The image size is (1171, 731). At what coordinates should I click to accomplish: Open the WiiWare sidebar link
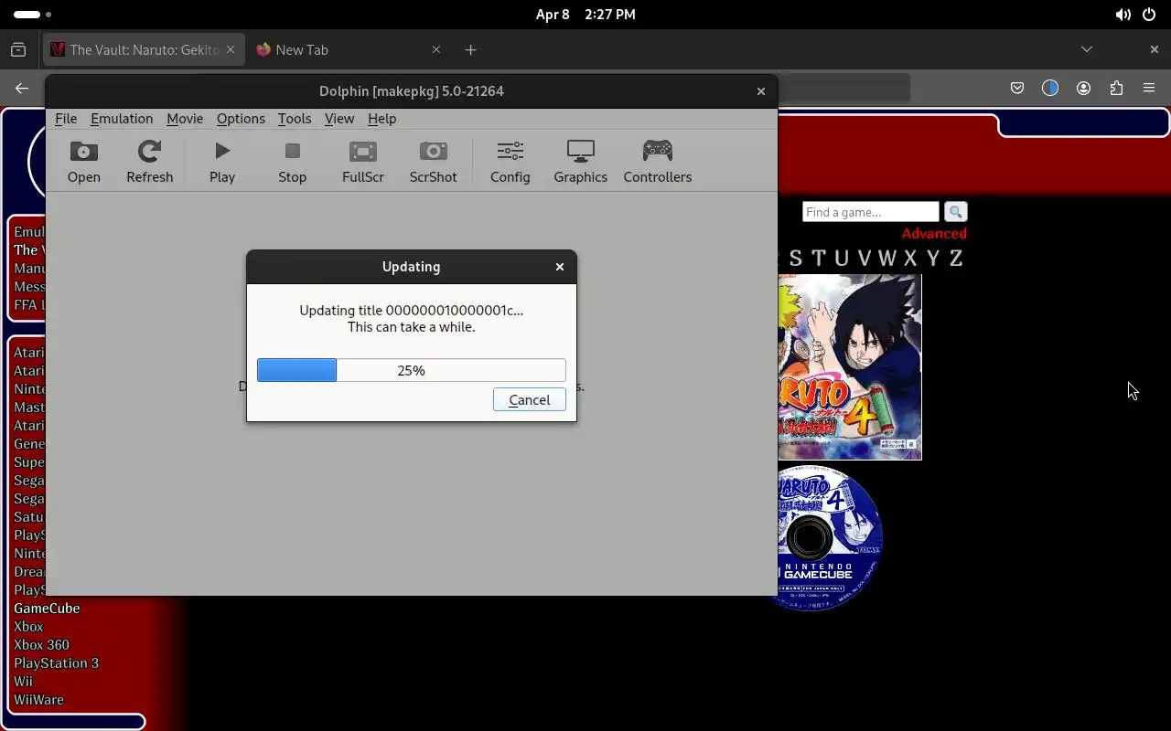[x=38, y=700]
